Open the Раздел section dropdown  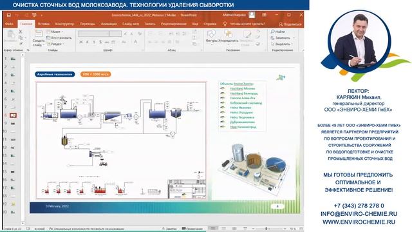click(55, 44)
